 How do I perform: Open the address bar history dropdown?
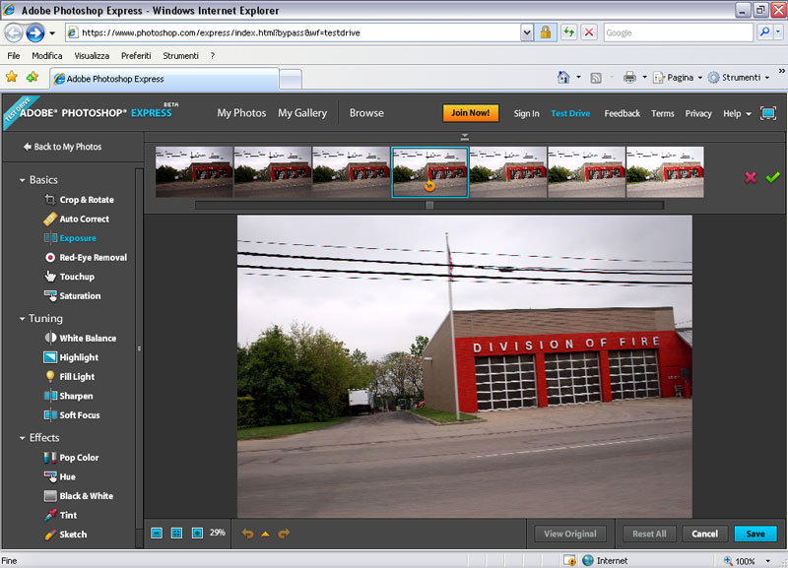526,32
